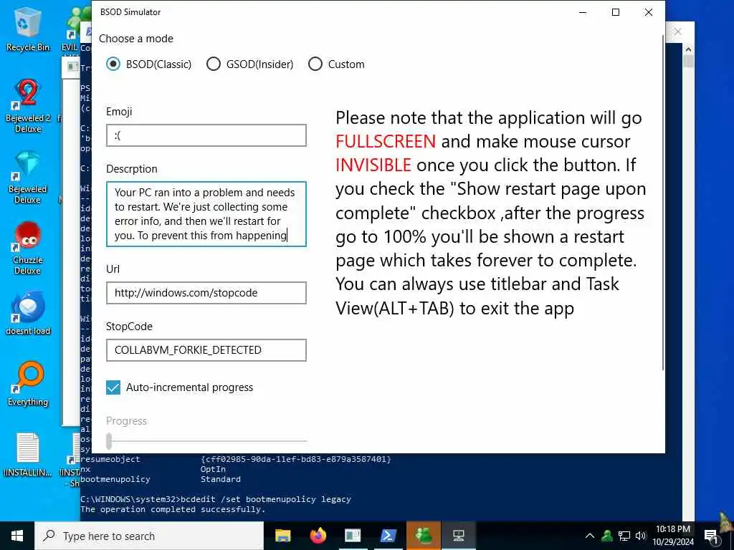Click the FULLSCREEN red warning text
Viewport: 734px width, 550px height.
[x=386, y=141]
